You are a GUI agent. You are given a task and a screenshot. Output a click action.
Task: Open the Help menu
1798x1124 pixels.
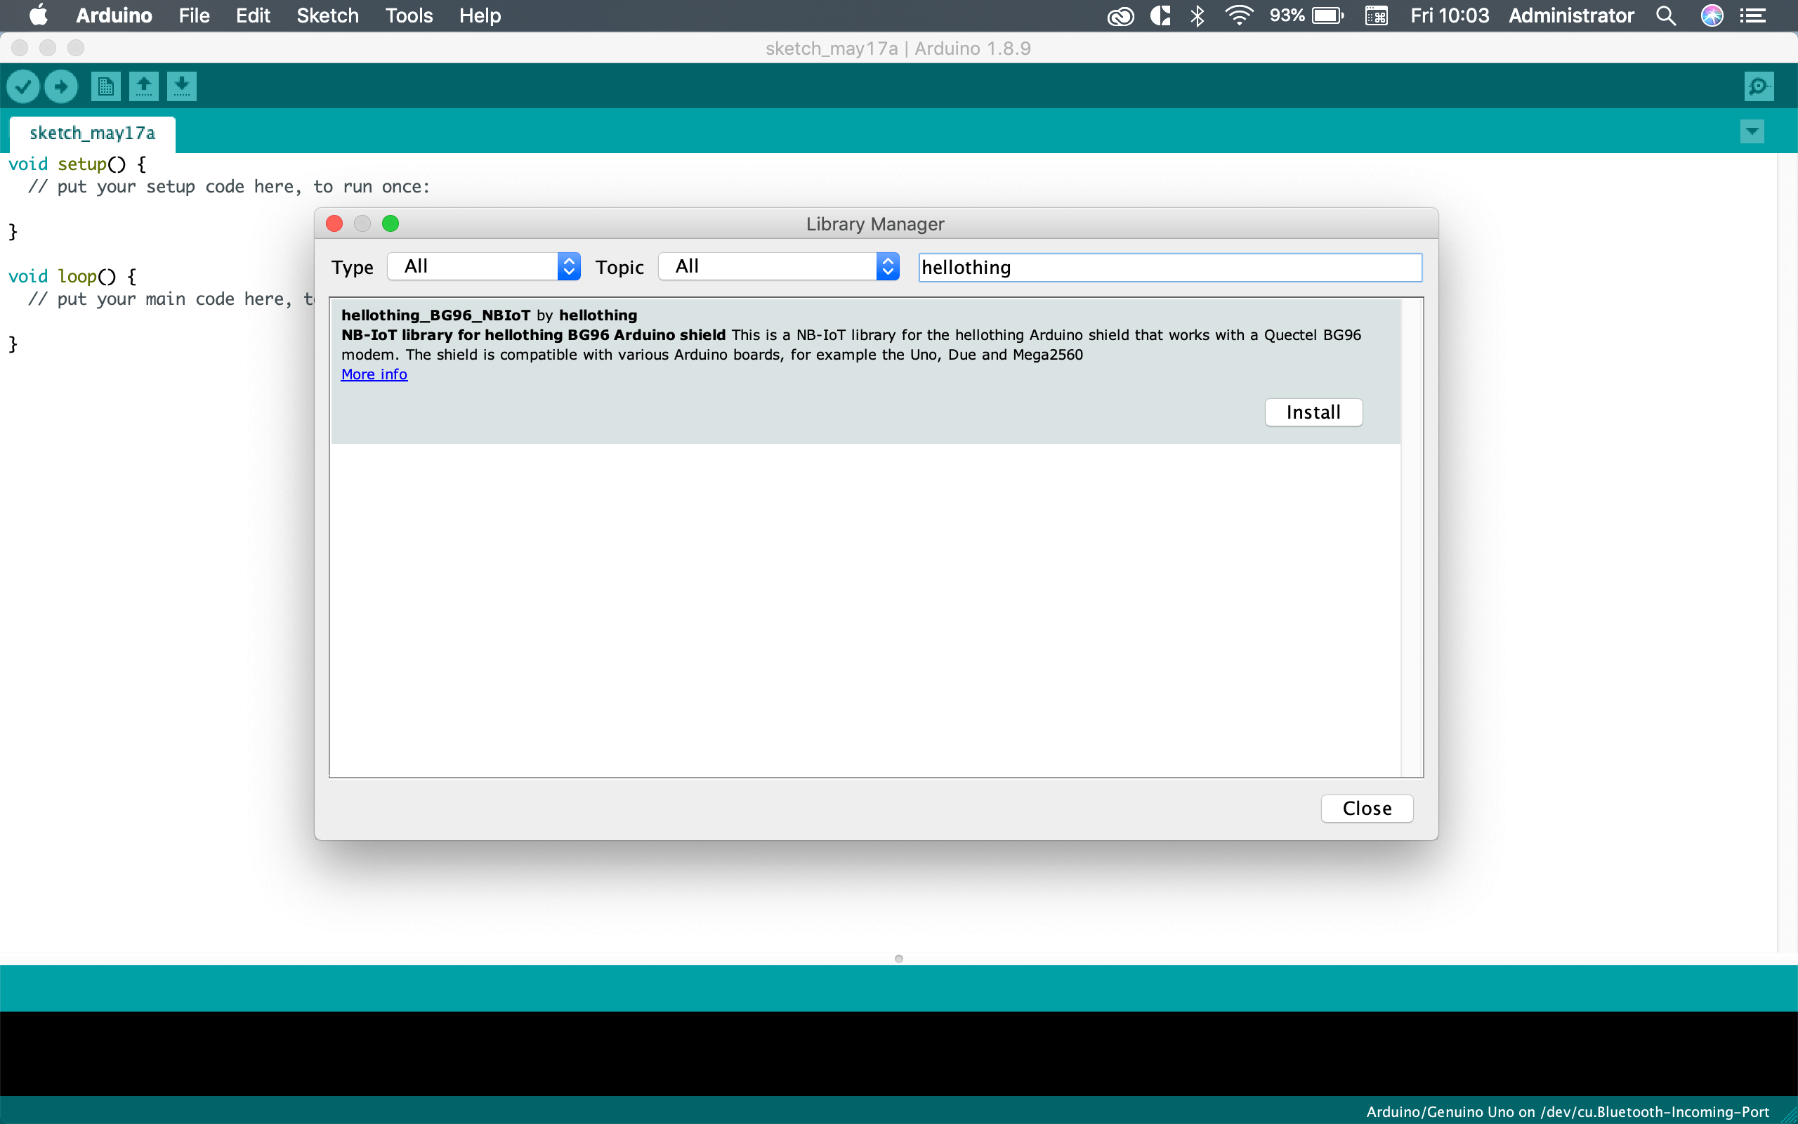(x=480, y=15)
